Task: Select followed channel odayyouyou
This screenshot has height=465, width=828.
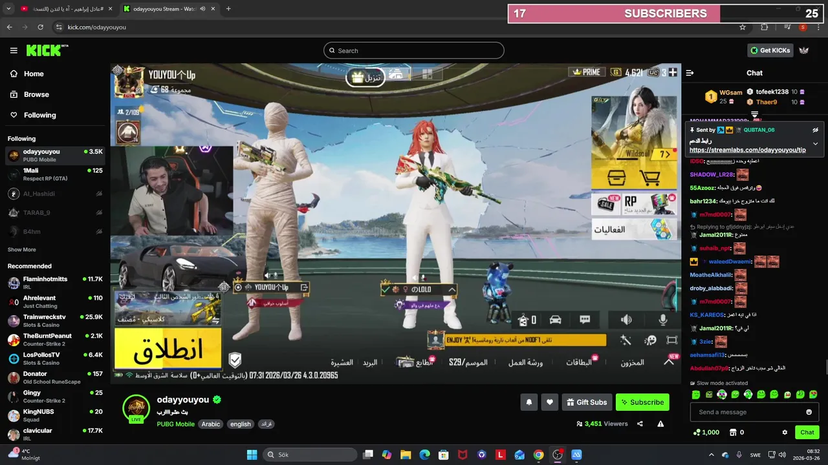Action: tap(55, 155)
